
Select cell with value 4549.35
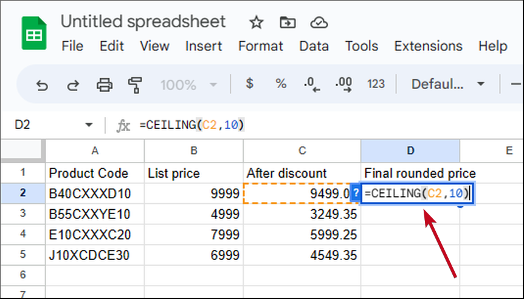302,255
